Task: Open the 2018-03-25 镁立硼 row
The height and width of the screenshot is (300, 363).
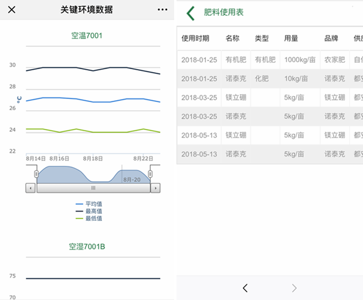Action: point(264,97)
